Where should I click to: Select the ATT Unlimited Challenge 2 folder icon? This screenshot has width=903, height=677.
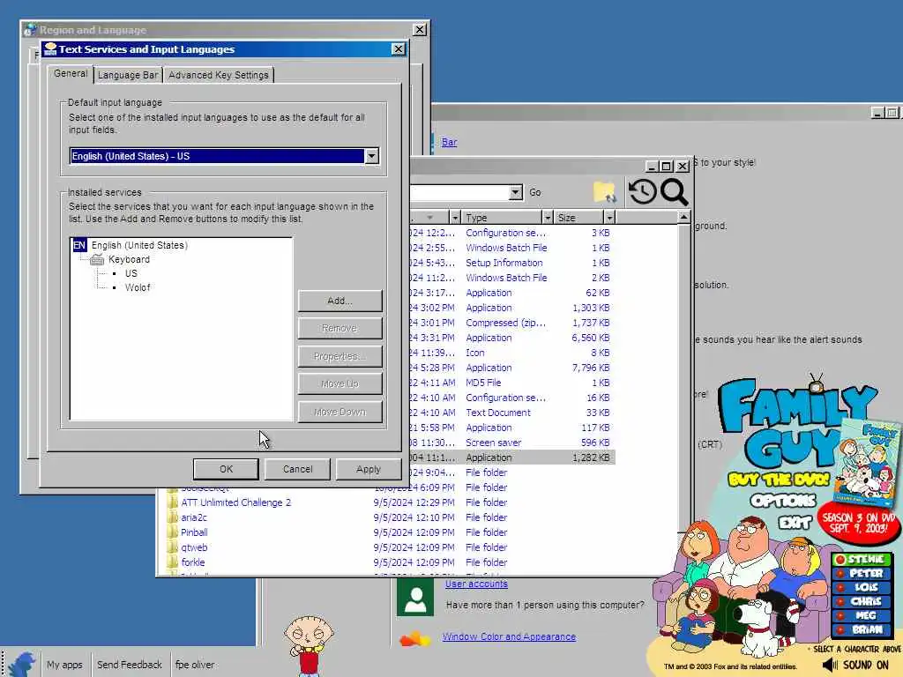172,502
